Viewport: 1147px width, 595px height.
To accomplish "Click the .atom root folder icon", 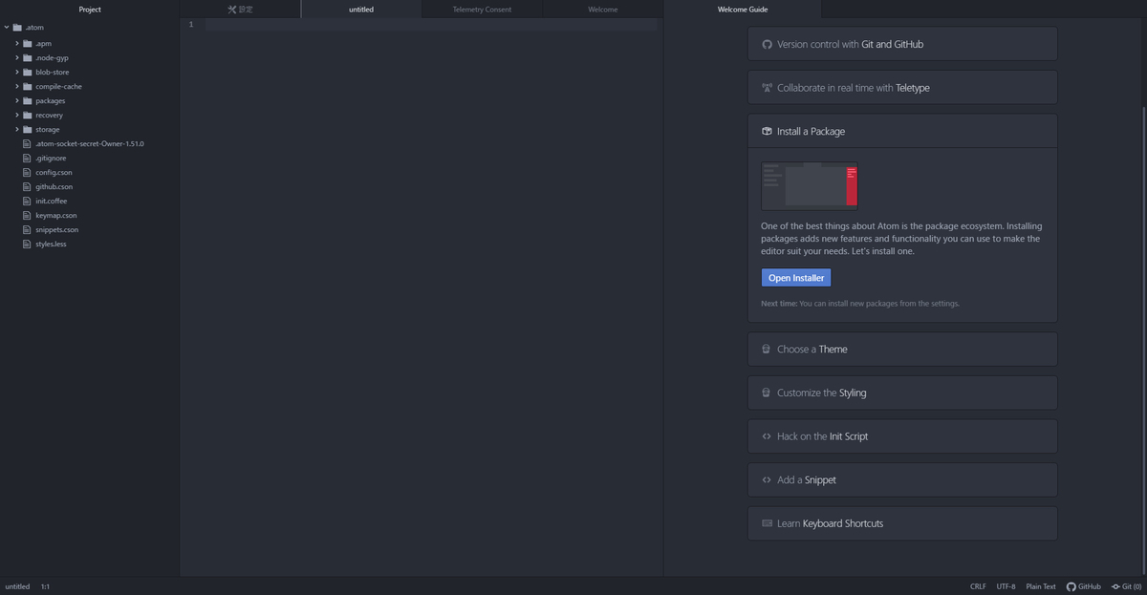I will point(17,28).
